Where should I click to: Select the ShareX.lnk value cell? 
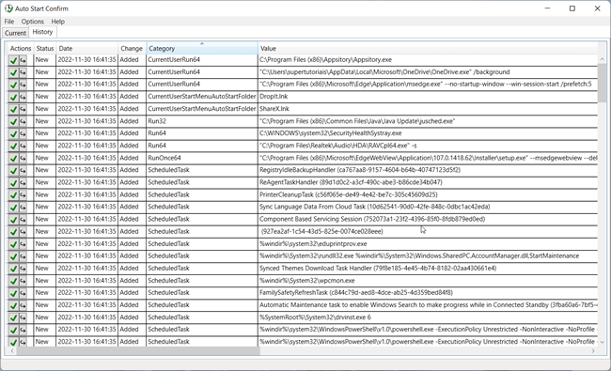pos(428,109)
